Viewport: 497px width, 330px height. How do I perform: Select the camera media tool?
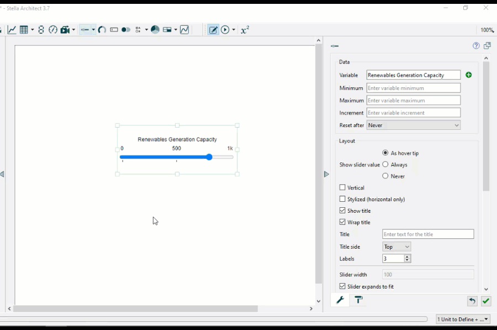[x=65, y=30]
